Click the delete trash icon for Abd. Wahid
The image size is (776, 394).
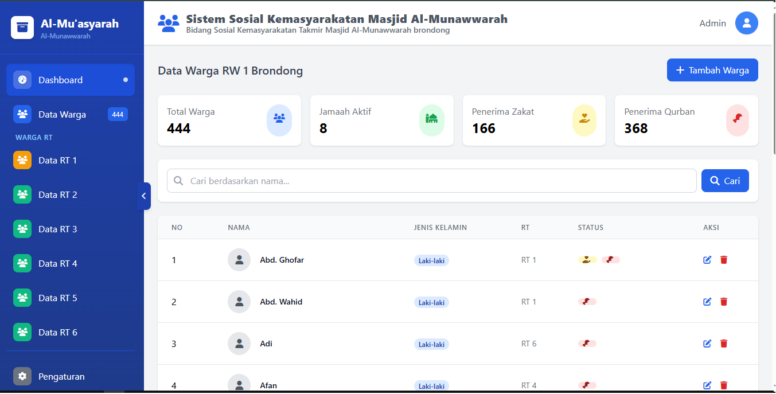coord(724,302)
